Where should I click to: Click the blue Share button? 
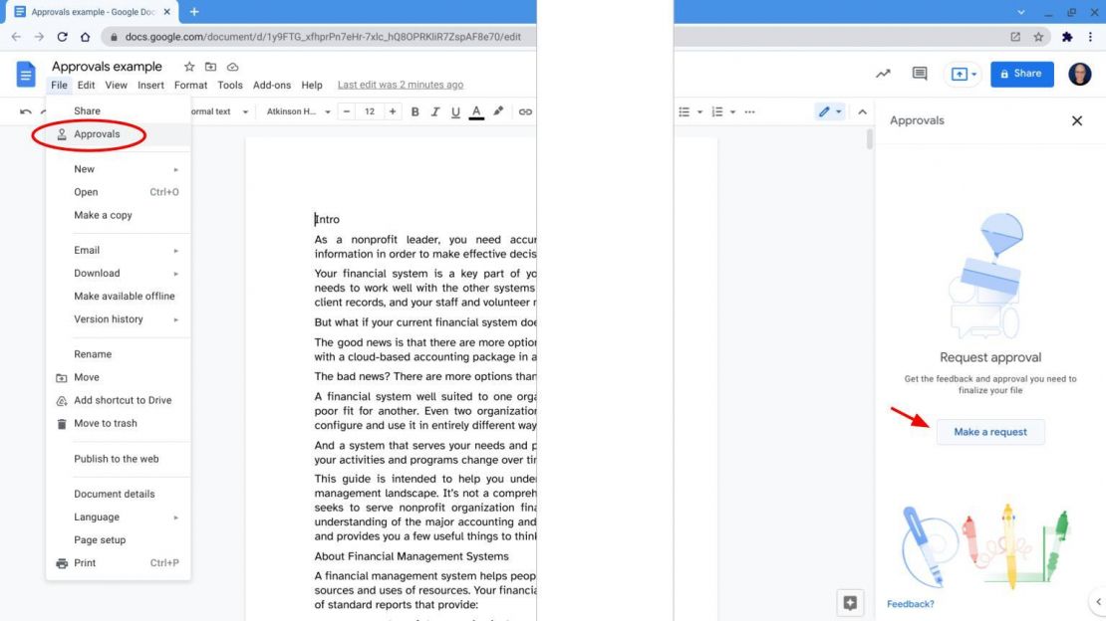pos(1021,73)
